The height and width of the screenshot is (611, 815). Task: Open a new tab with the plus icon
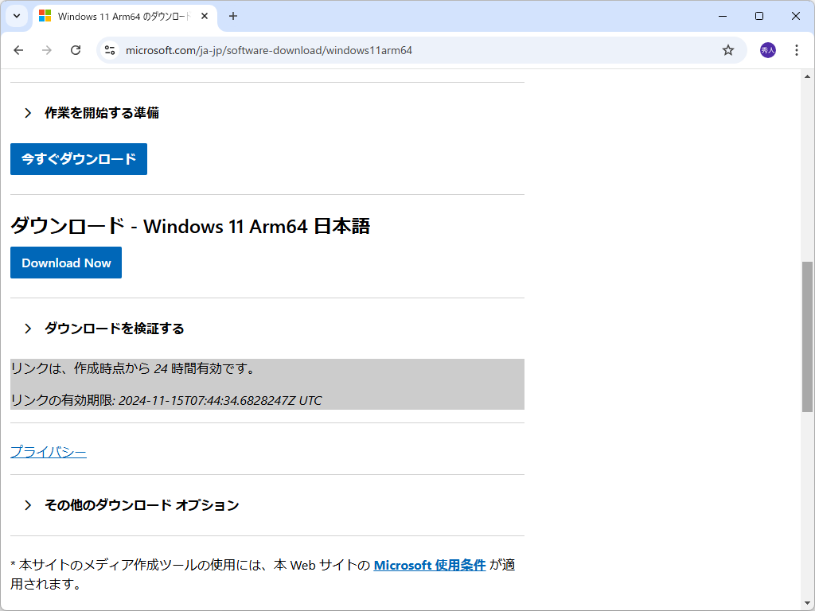[x=231, y=16]
